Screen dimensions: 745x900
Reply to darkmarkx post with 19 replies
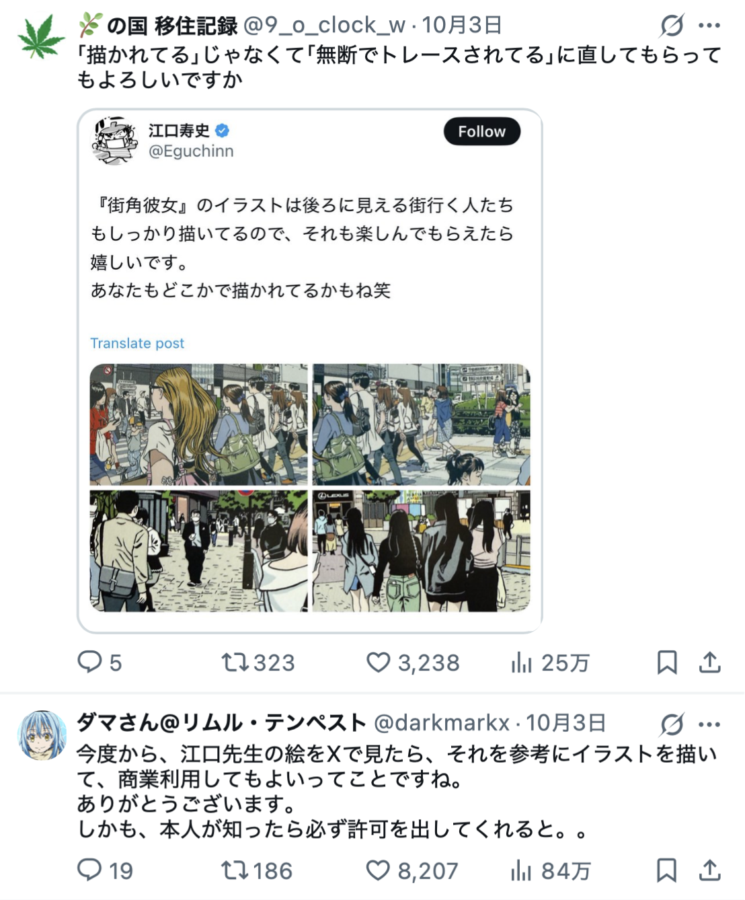[x=89, y=870]
